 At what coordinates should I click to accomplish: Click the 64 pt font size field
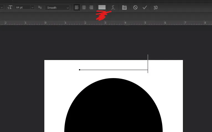click(x=23, y=7)
